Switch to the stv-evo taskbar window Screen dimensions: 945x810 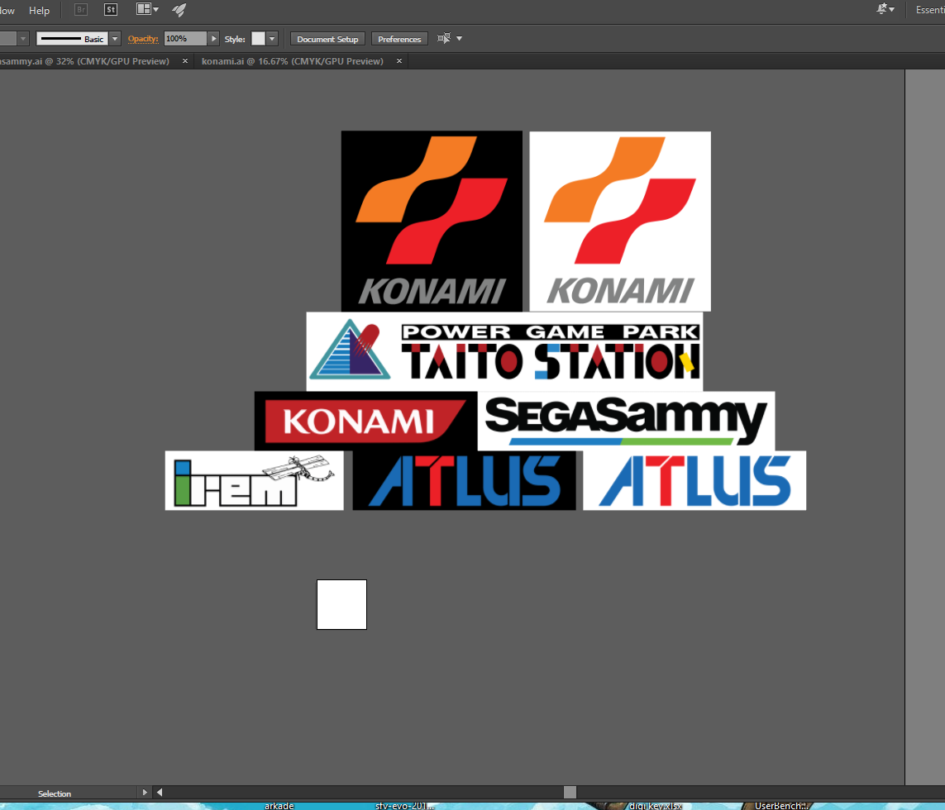404,806
